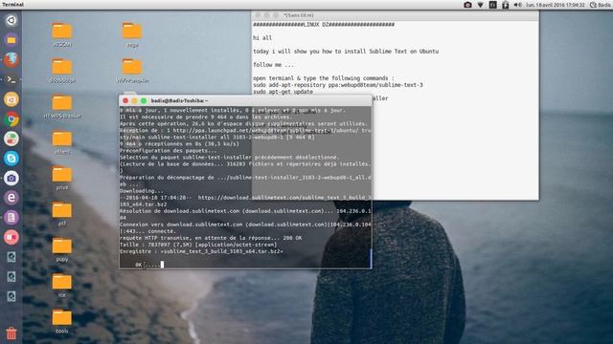Open the second mounted disk icon in the dock
613x344 pixels.
pyautogui.click(x=11, y=276)
